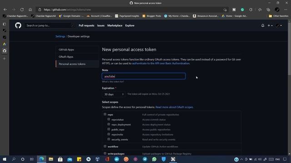Click the GitHub Octocat logo in header

click(18, 25)
